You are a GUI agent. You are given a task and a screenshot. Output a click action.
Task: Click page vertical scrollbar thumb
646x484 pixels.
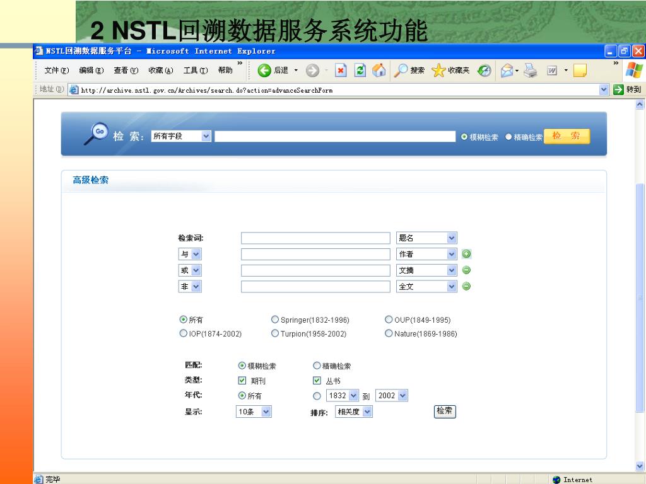pyautogui.click(x=640, y=297)
